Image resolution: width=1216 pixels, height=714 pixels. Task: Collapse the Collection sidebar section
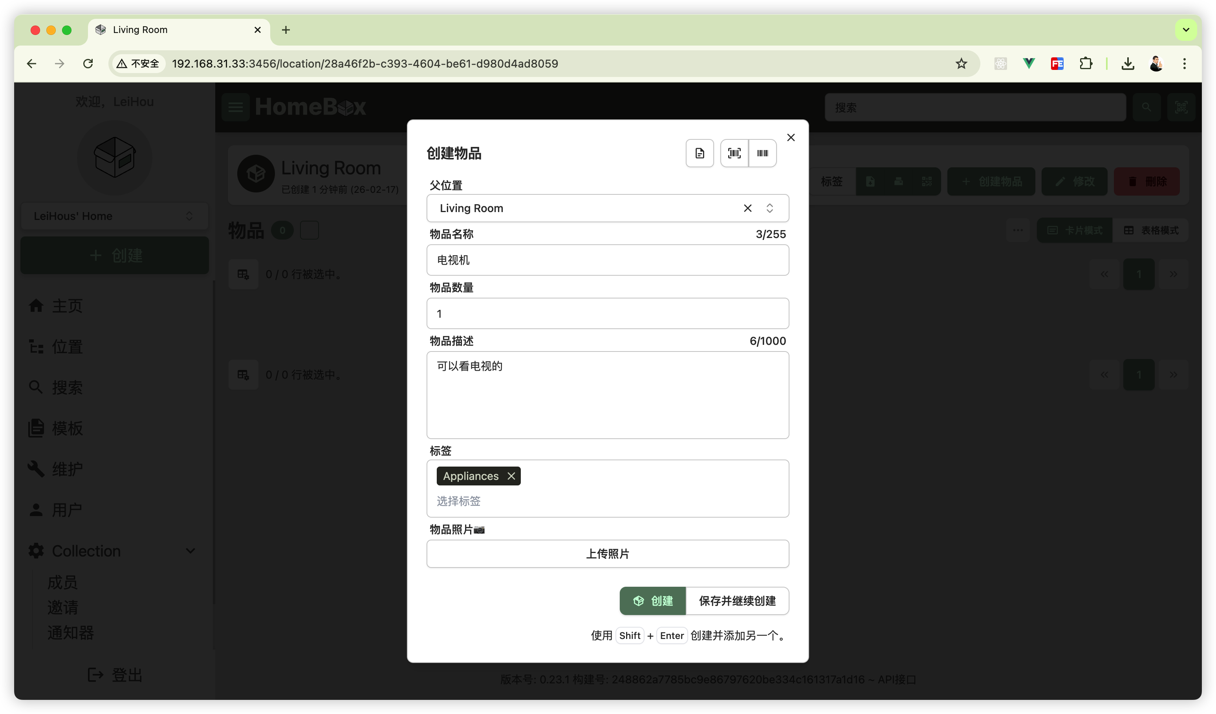click(190, 551)
